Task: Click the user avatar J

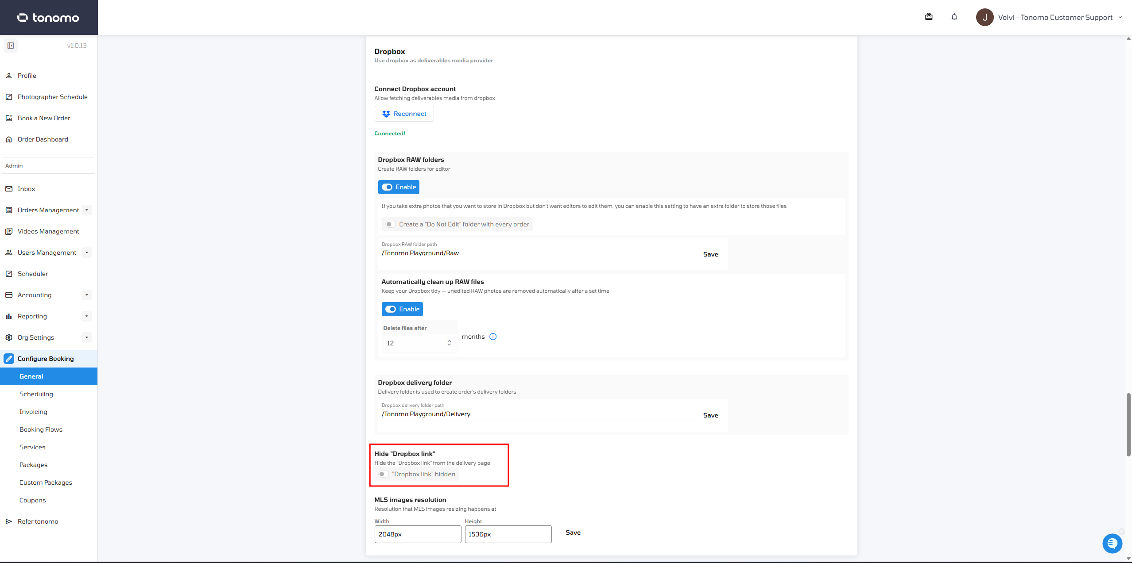Action: 985,17
